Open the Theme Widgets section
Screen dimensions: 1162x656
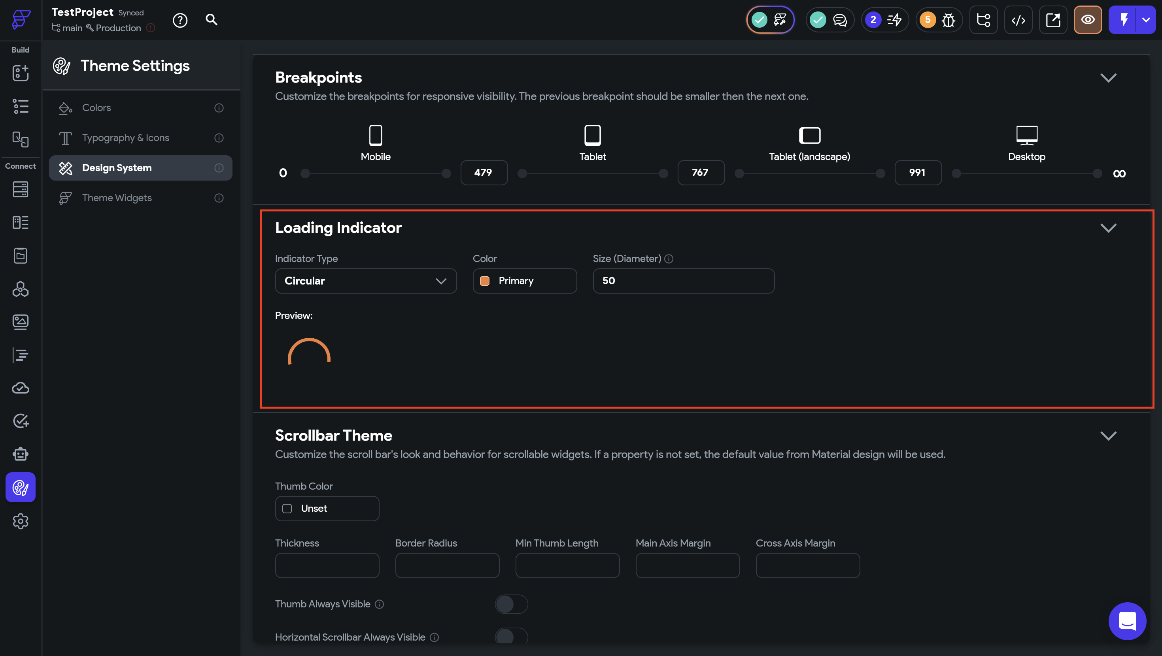coord(117,198)
